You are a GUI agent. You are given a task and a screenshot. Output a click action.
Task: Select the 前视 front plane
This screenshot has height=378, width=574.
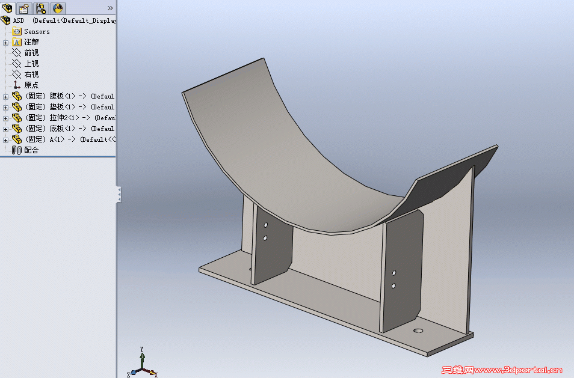tap(31, 53)
